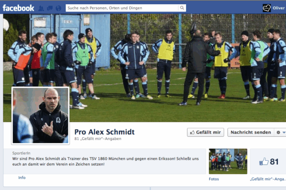Click Oliver's profile picture icon
286x190 pixels.
266,8
